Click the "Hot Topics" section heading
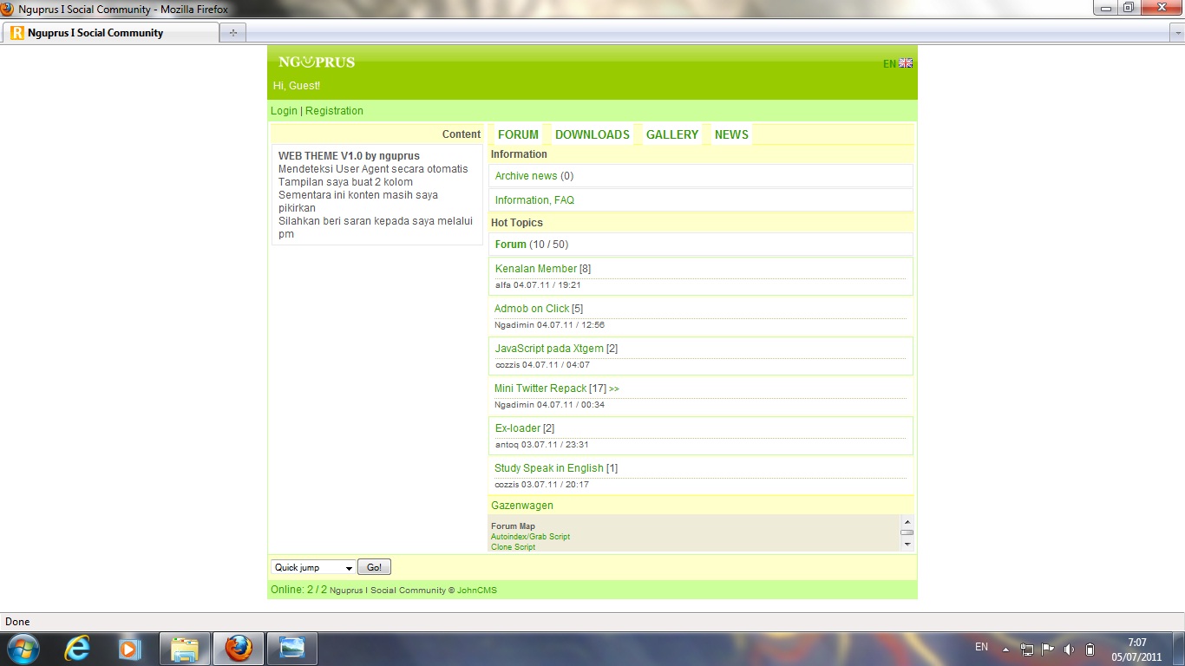Viewport: 1185px width, 666px height. click(x=517, y=223)
